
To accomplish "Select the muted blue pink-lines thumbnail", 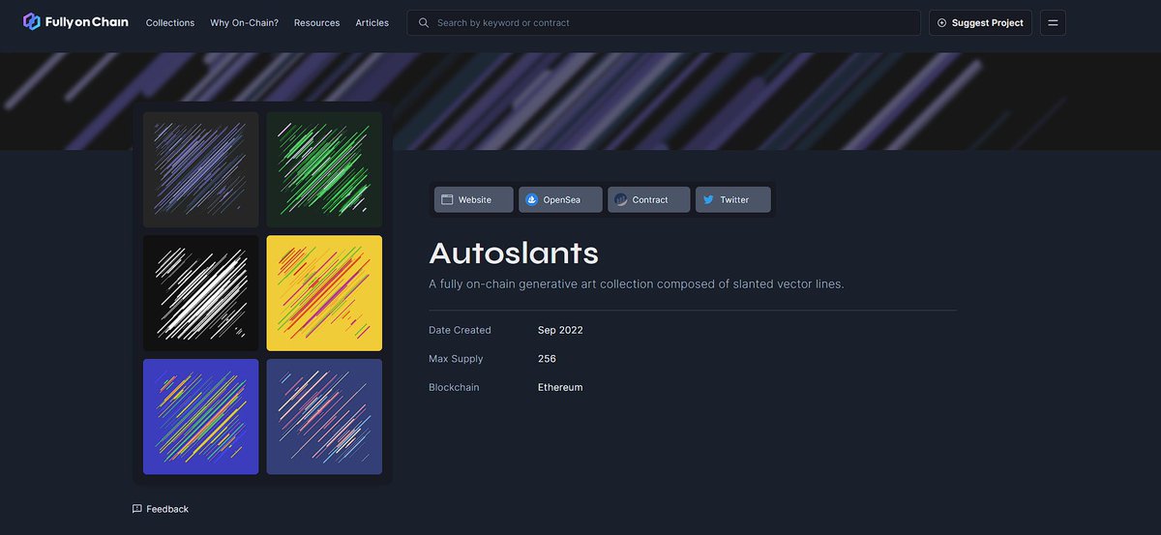I will coord(324,417).
